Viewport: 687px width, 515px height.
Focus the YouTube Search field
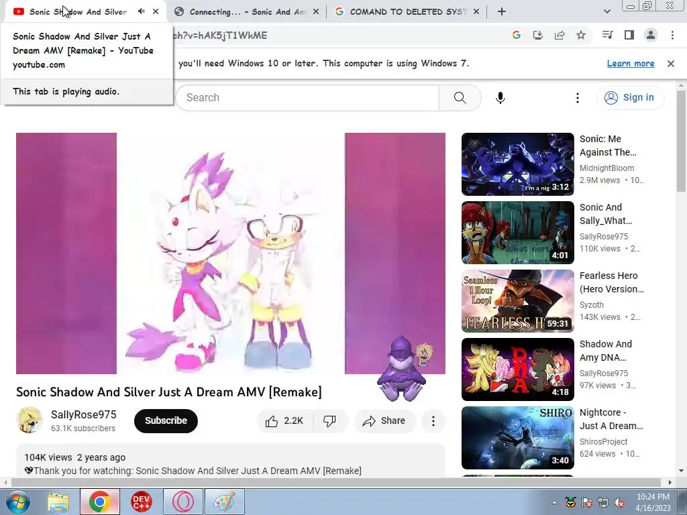coord(307,98)
